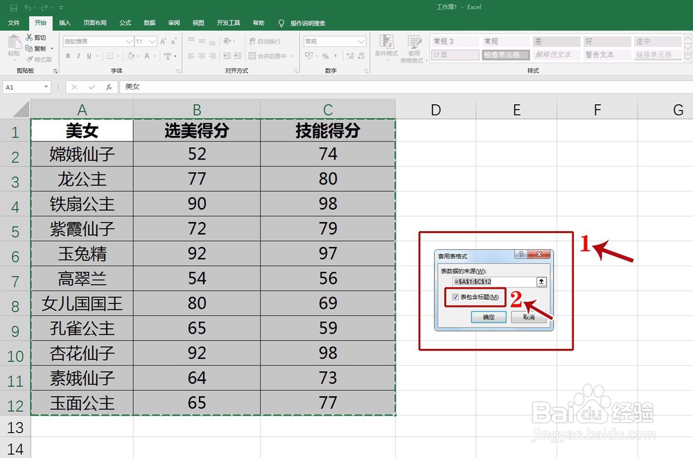Viewport: 693px width, 458px height.
Task: Click the Redo arrow icon
Action: click(x=44, y=8)
